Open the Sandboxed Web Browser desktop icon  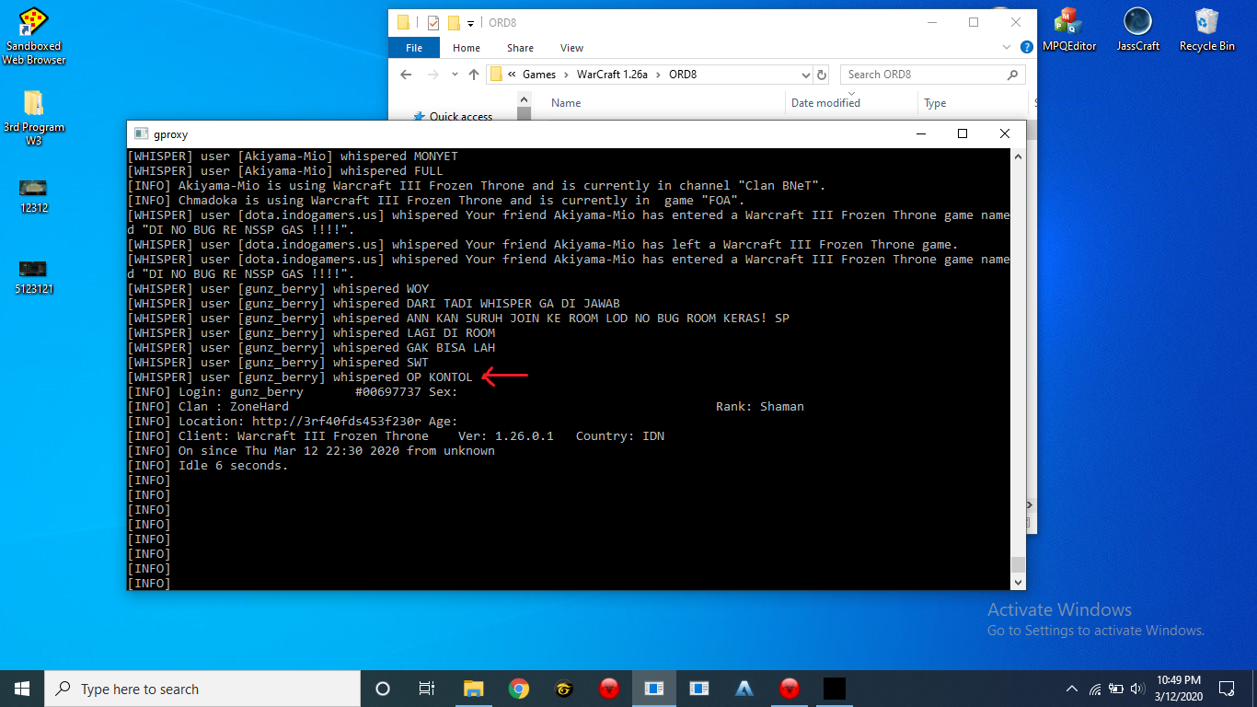point(33,35)
